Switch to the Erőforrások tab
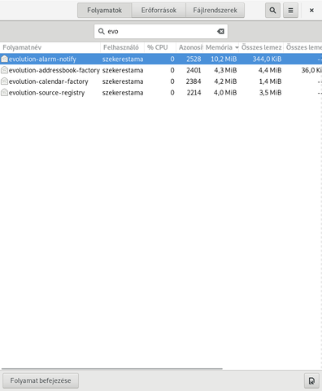The image size is (322, 391). pyautogui.click(x=159, y=11)
